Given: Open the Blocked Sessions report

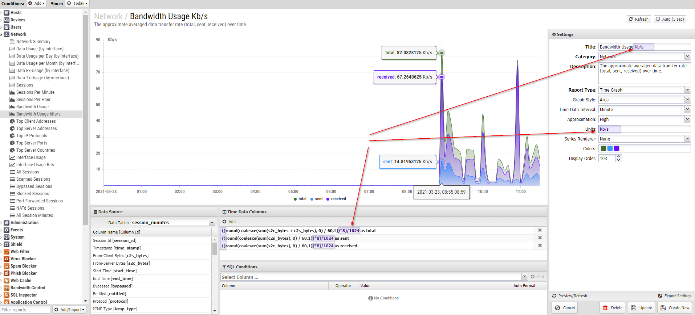Looking at the screenshot, I should click(x=33, y=194).
